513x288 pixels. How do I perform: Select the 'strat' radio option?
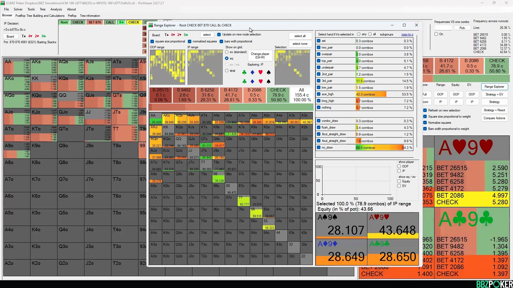coord(227,71)
